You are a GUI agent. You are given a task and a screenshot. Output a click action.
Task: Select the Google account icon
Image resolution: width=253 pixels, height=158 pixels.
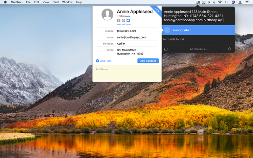(x=124, y=20)
